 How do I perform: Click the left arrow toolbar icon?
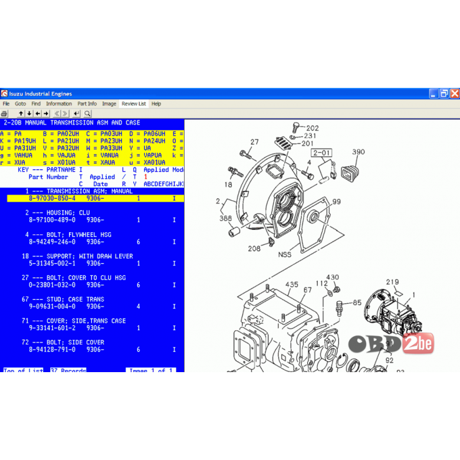tap(38, 114)
